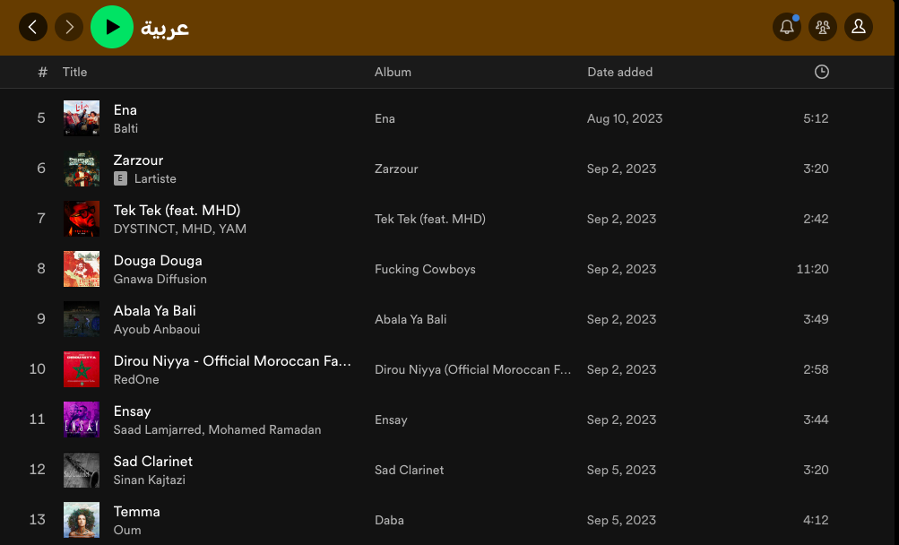The image size is (899, 545).
Task: Open artist Mohamed Ramadan
Action: pos(265,429)
